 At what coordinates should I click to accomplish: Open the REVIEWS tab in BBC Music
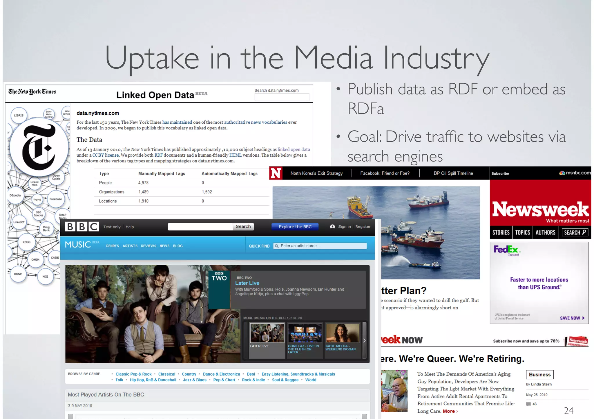[148, 246]
